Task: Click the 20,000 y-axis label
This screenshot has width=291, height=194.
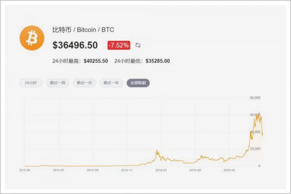Action: click(255, 149)
